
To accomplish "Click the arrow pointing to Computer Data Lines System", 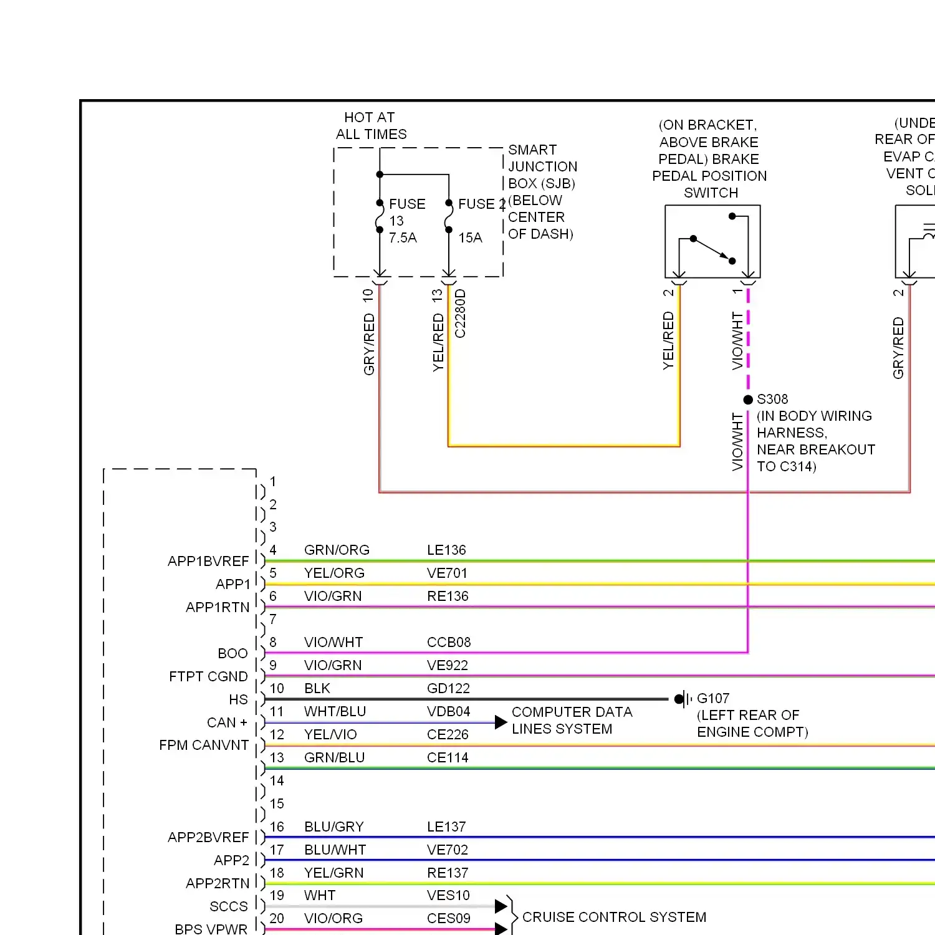I will [501, 722].
